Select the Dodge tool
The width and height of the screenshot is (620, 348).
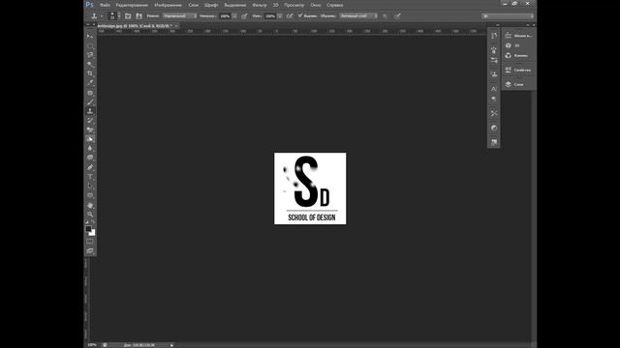[x=90, y=158]
